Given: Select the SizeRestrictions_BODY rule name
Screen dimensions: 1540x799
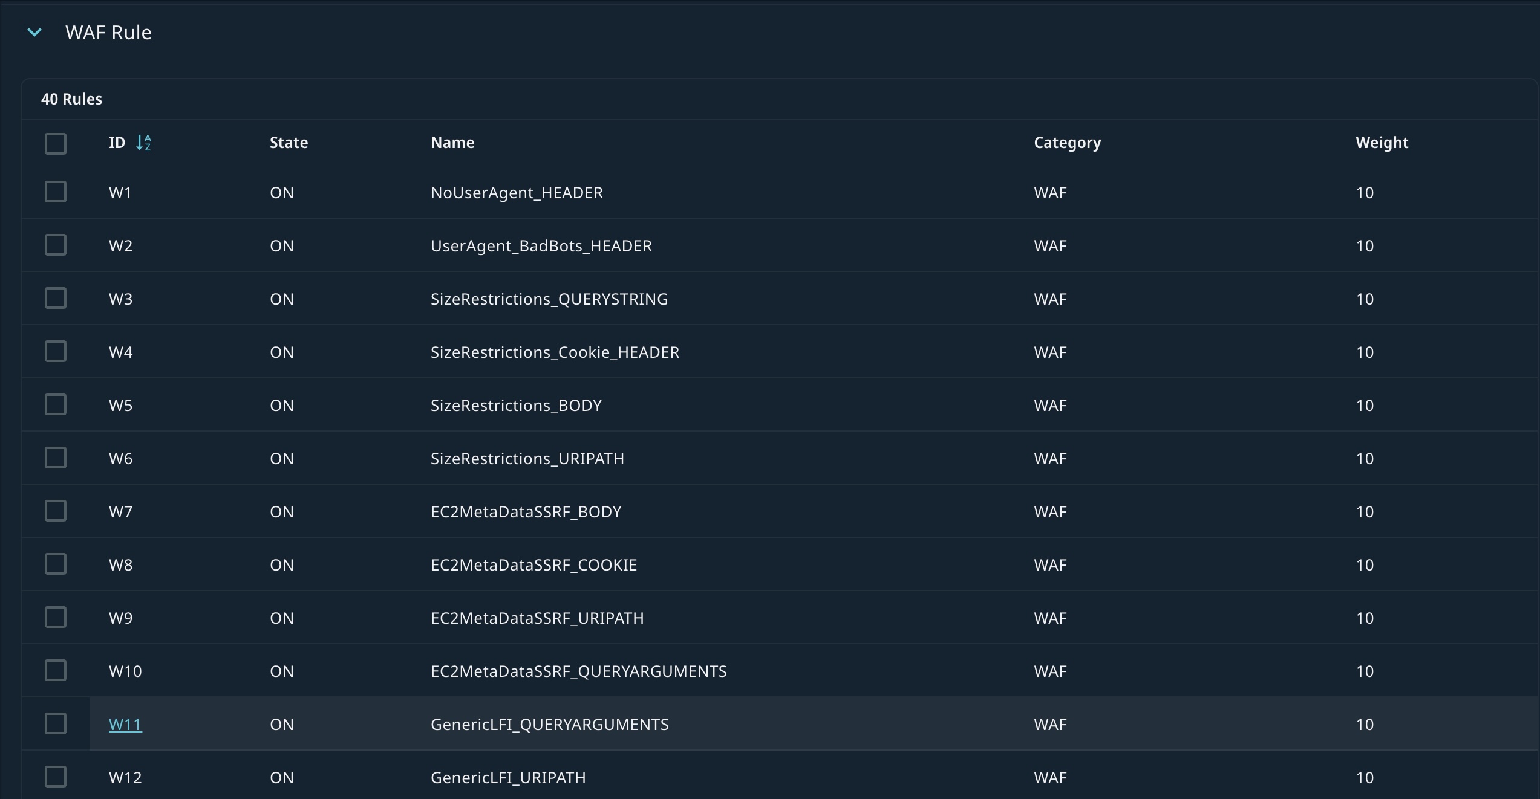Looking at the screenshot, I should pyautogui.click(x=516, y=406).
